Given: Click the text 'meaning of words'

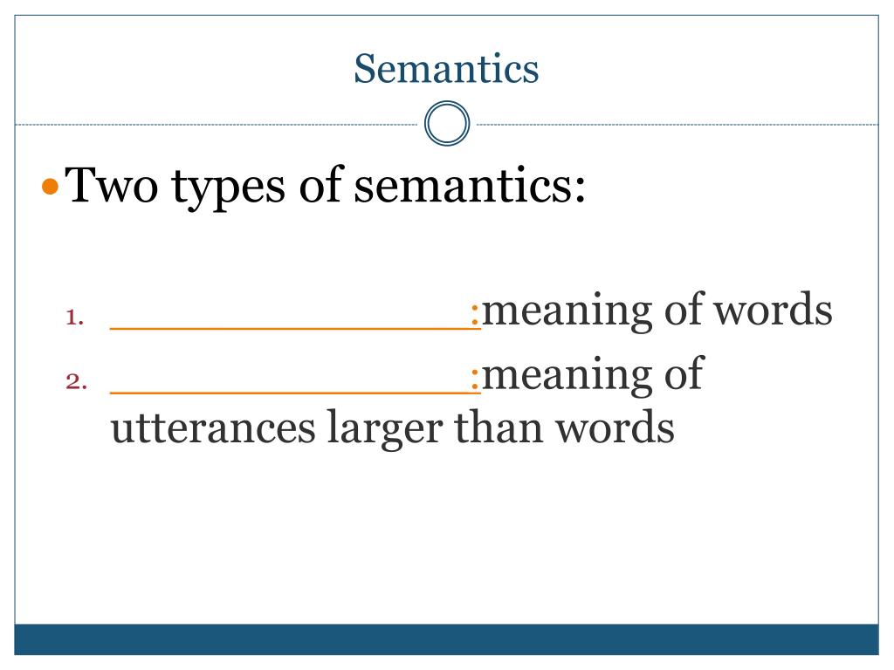Looking at the screenshot, I should [657, 311].
